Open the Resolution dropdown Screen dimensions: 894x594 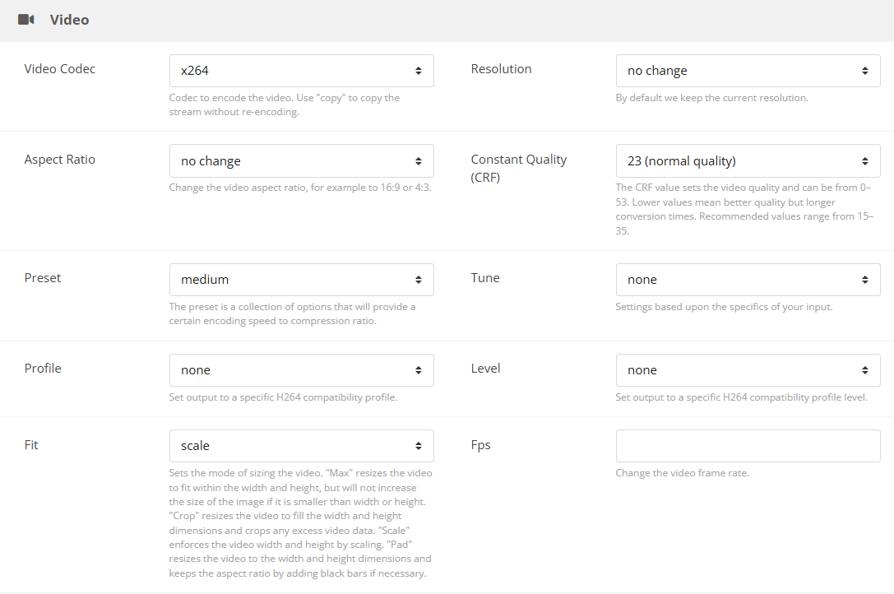(x=748, y=71)
